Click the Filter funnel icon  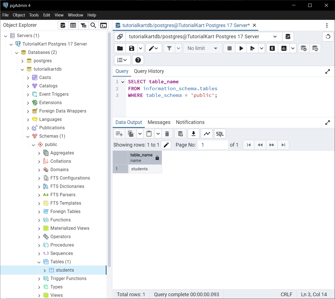169,48
